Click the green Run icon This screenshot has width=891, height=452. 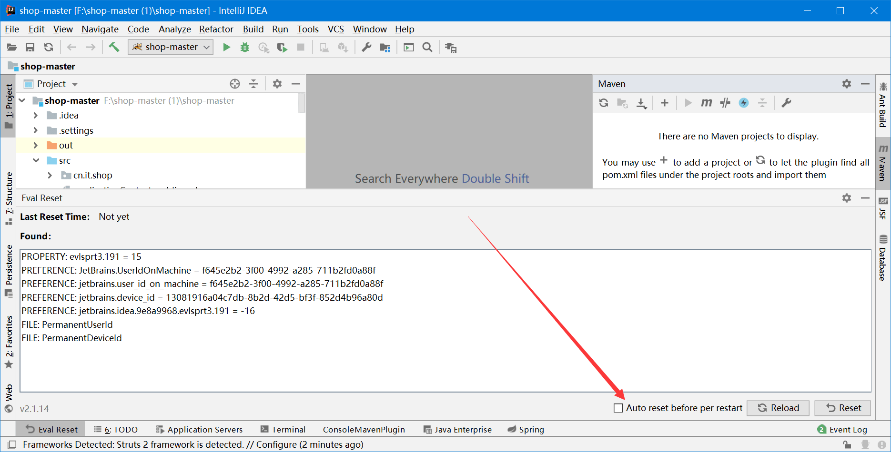point(227,47)
